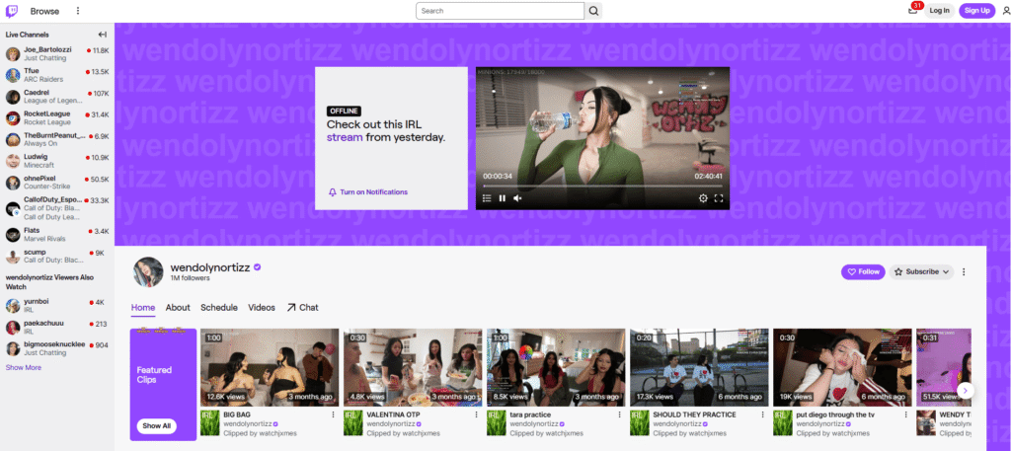Image resolution: width=1011 pixels, height=451 pixels.
Task: Click Show More in sidebar
Action: 24,368
